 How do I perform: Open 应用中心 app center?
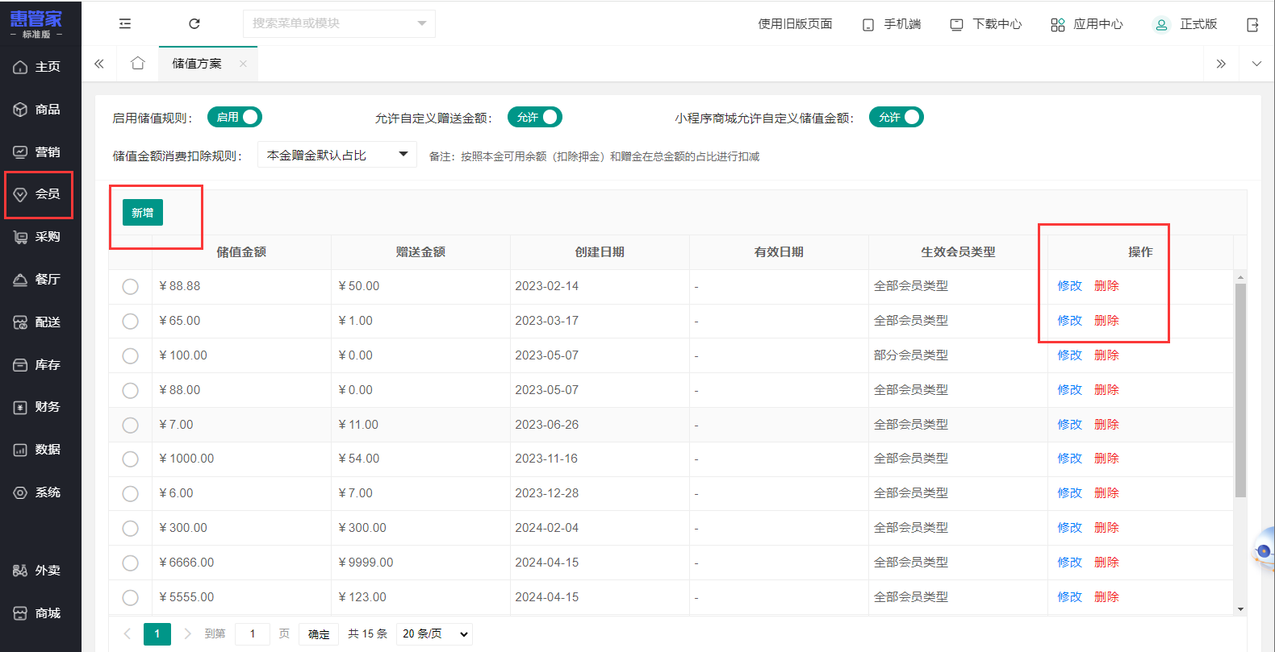(1086, 24)
